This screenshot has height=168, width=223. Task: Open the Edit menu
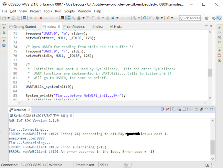(x=13, y=11)
